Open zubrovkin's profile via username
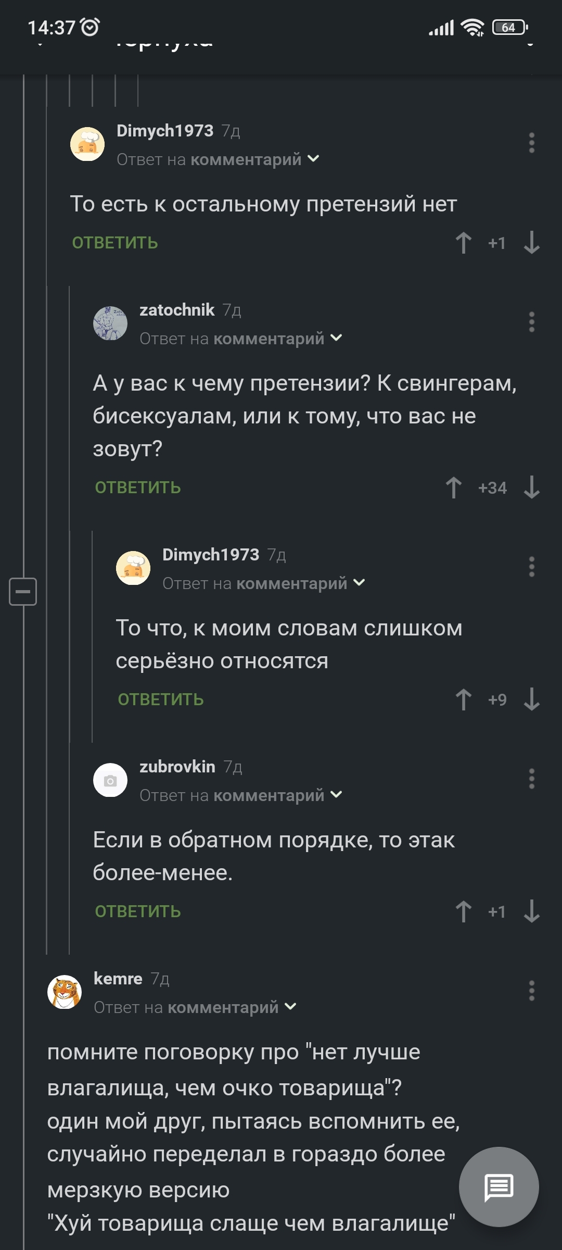Image resolution: width=562 pixels, height=1250 pixels. (x=177, y=767)
